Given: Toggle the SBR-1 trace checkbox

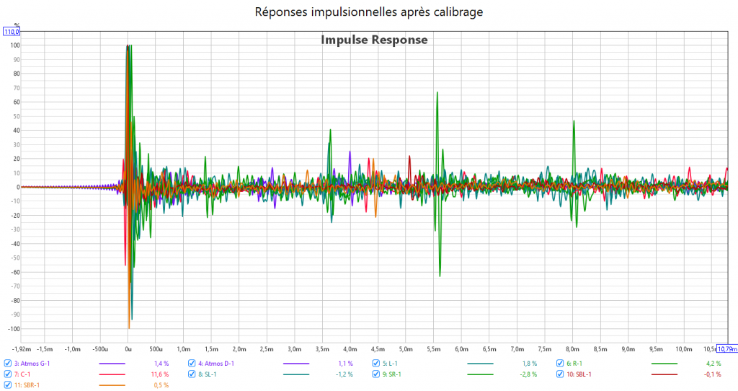Looking at the screenshot, I should (x=8, y=385).
